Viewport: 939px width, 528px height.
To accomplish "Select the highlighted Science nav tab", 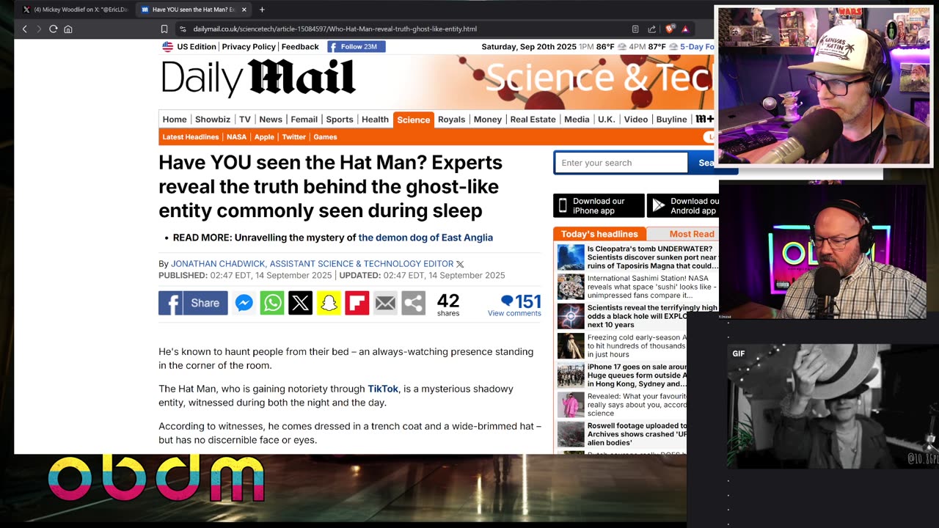I will pos(414,120).
